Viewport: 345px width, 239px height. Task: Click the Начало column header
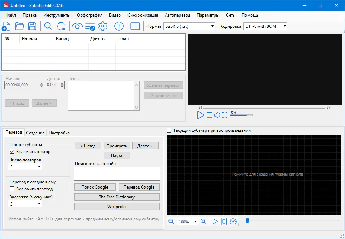(x=37, y=39)
